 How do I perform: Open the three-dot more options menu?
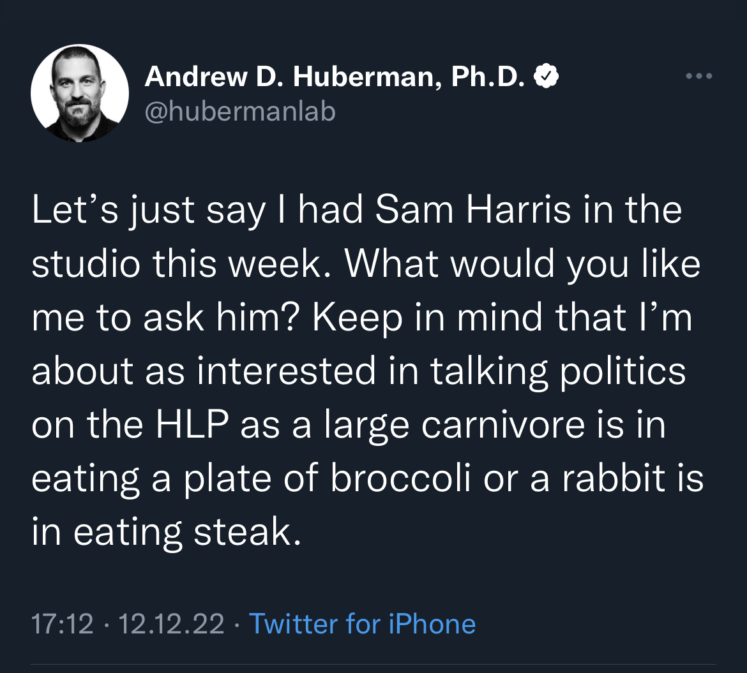(699, 76)
